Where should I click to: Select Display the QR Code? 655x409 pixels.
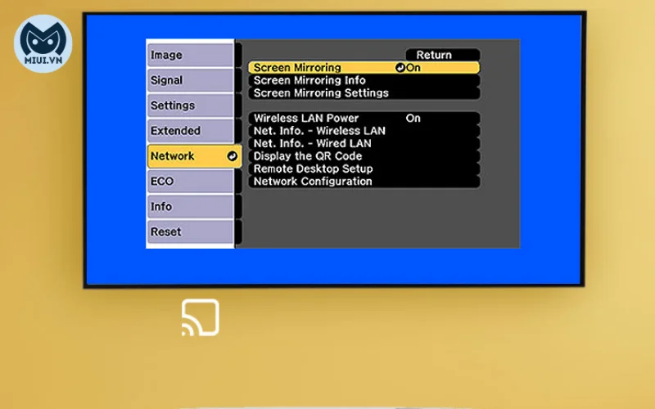364,156
